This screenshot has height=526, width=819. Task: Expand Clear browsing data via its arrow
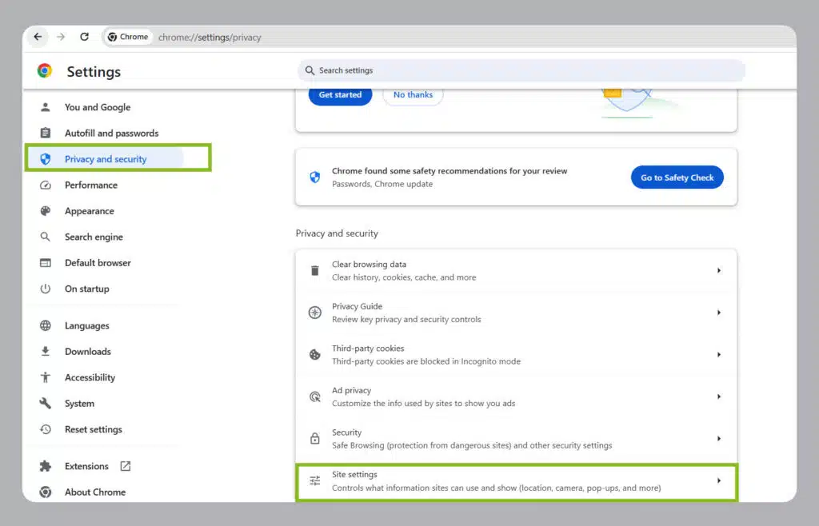click(719, 270)
